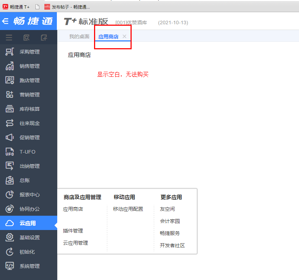Click the 往来现金 icon
299x280 pixels.
[x=10, y=123]
